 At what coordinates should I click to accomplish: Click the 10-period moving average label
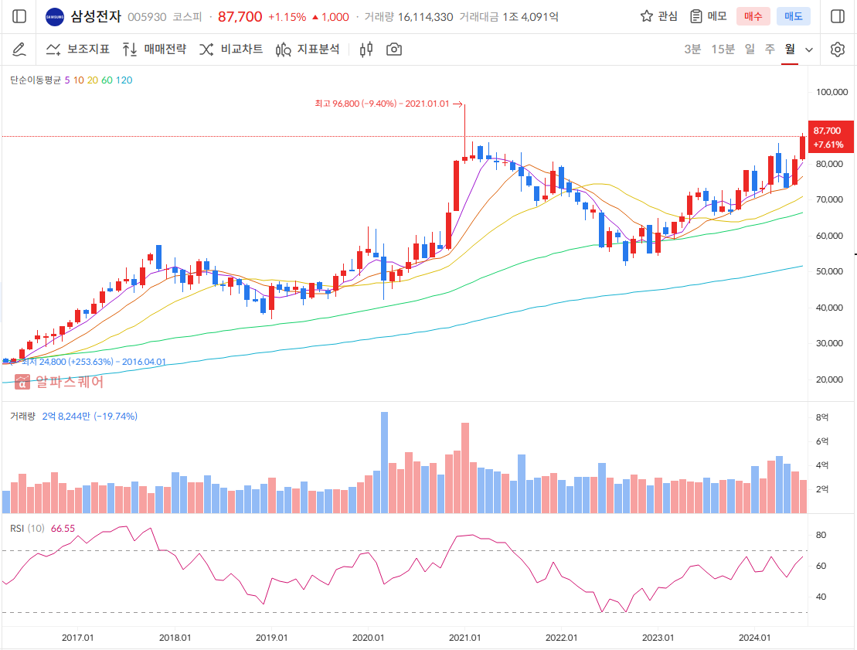[79, 80]
